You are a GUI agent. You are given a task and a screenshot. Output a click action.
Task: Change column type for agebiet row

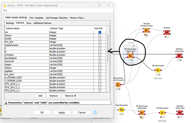coord(71,71)
